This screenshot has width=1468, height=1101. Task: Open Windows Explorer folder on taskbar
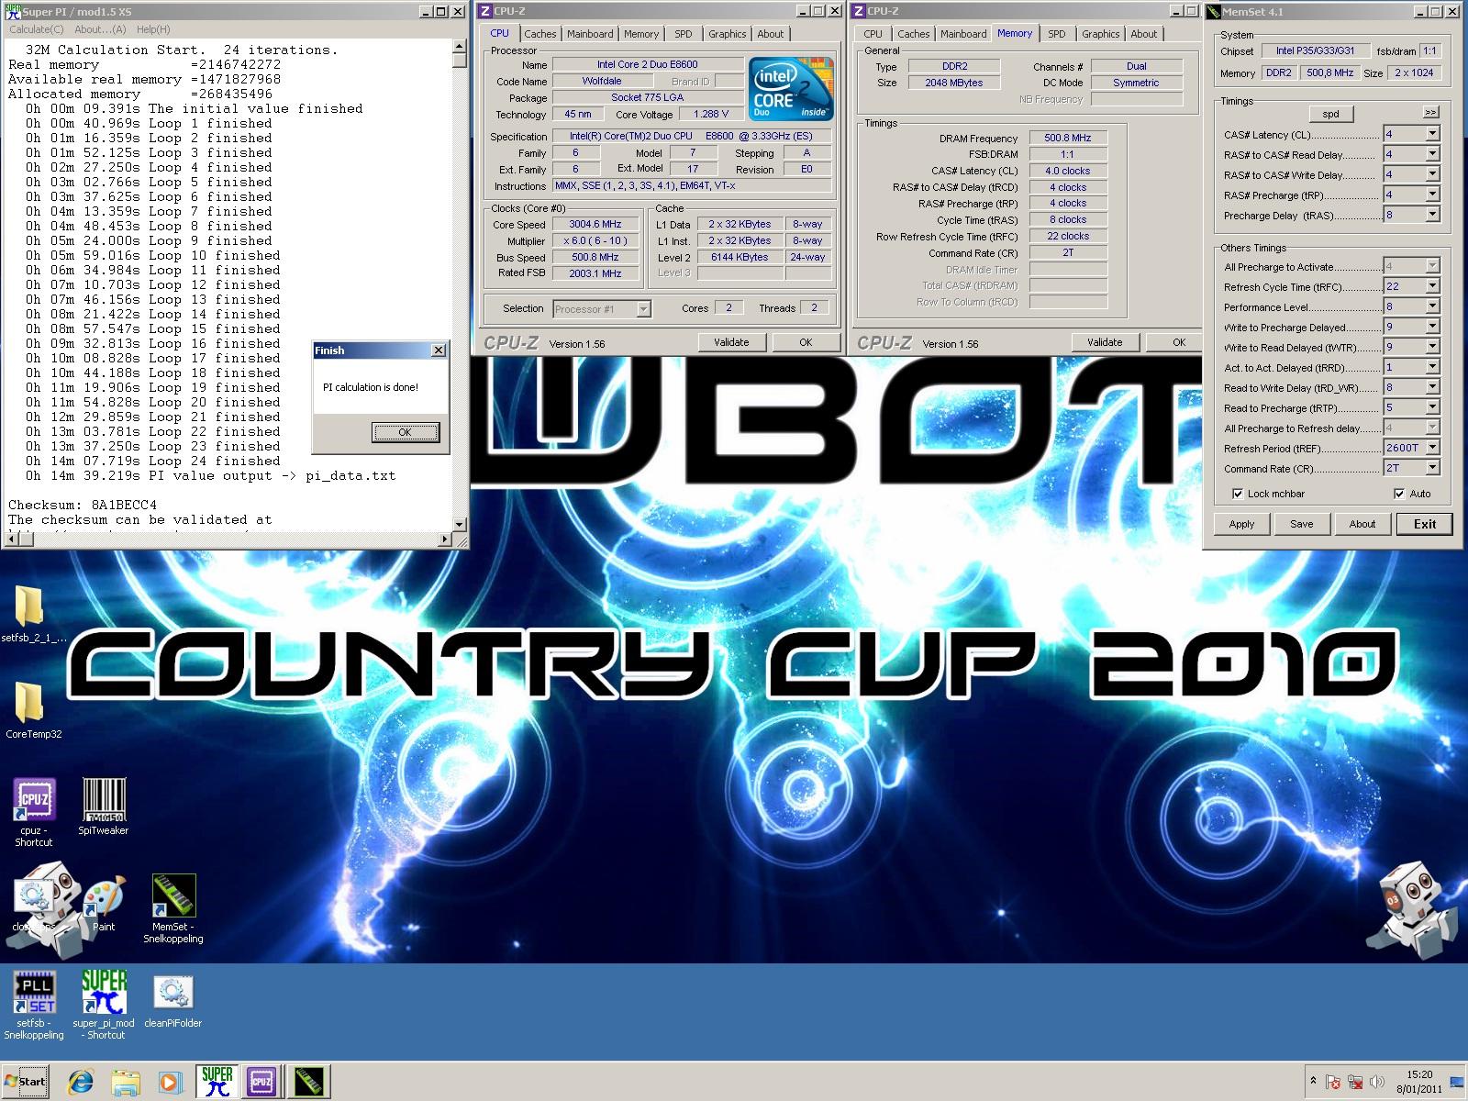click(x=126, y=1082)
